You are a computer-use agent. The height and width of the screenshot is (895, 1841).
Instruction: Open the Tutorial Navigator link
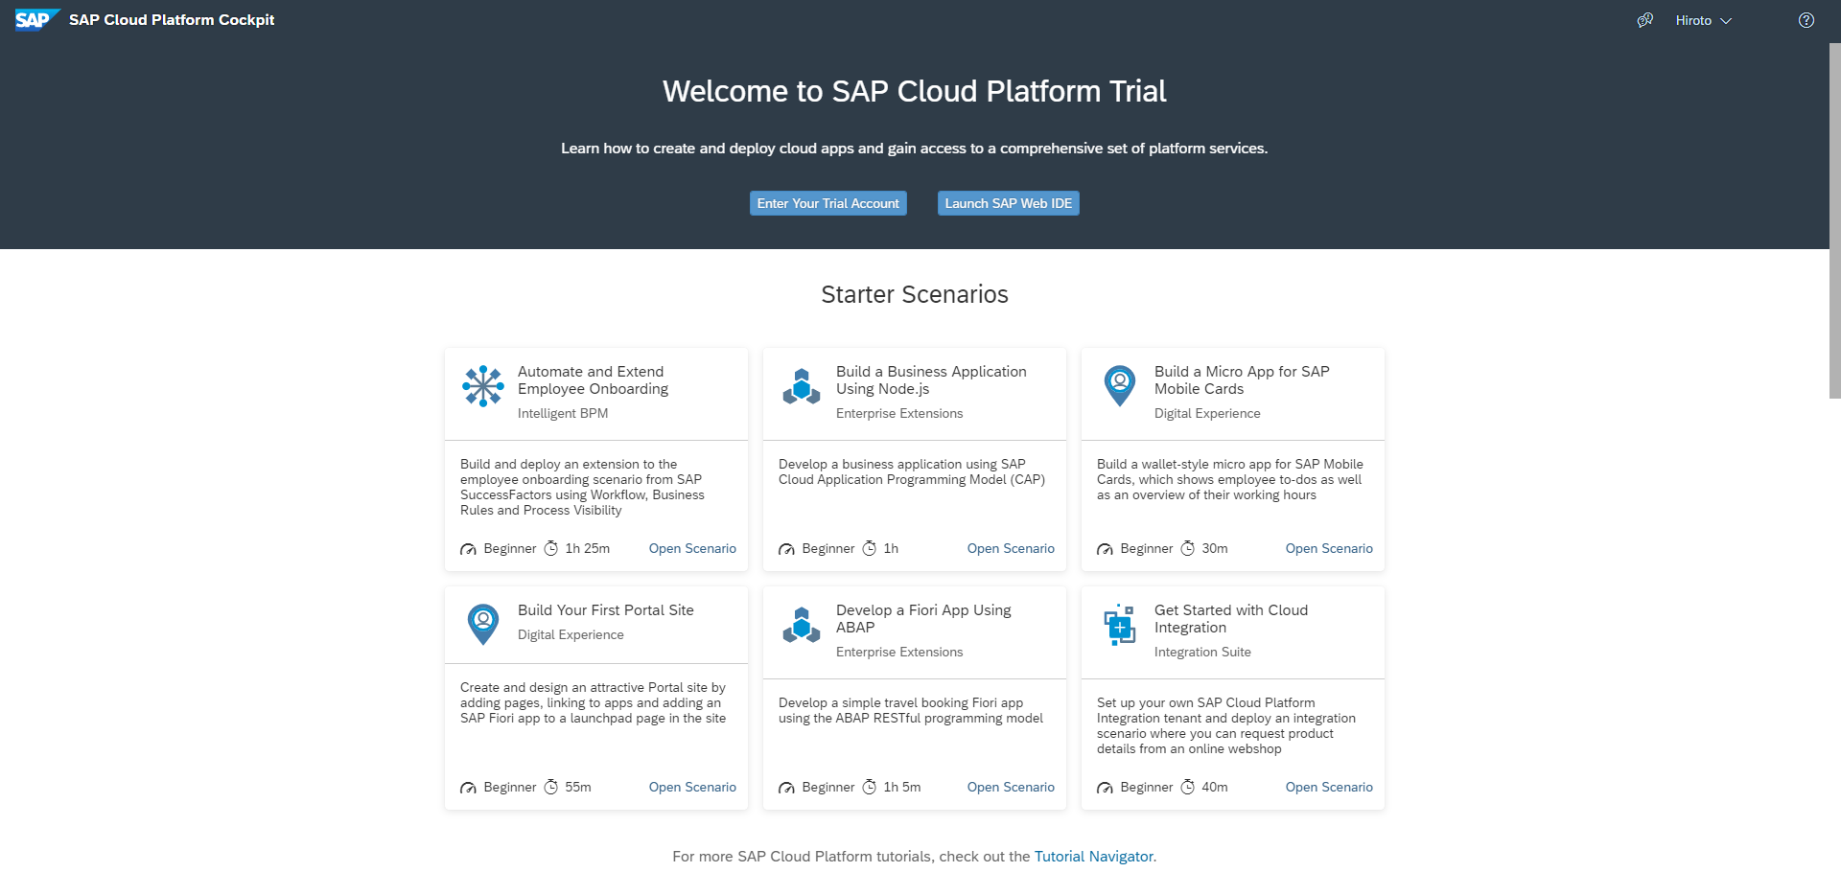click(x=1094, y=857)
